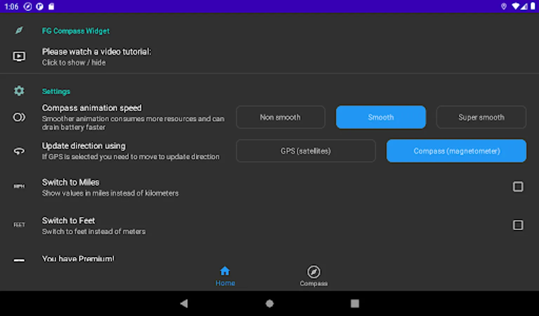Enable the Switch to Miles checkbox

point(518,186)
